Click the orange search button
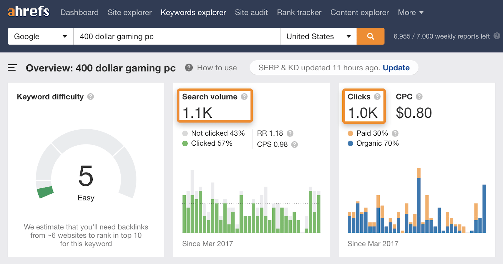The image size is (503, 264). pyautogui.click(x=370, y=36)
